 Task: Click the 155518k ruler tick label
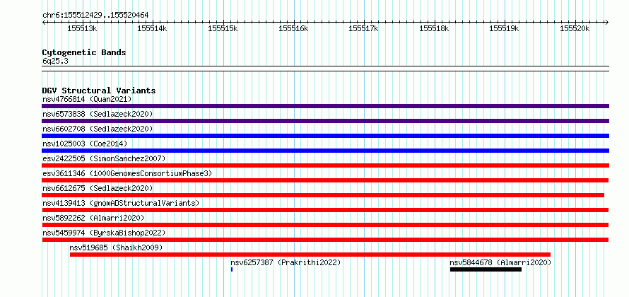pos(434,28)
